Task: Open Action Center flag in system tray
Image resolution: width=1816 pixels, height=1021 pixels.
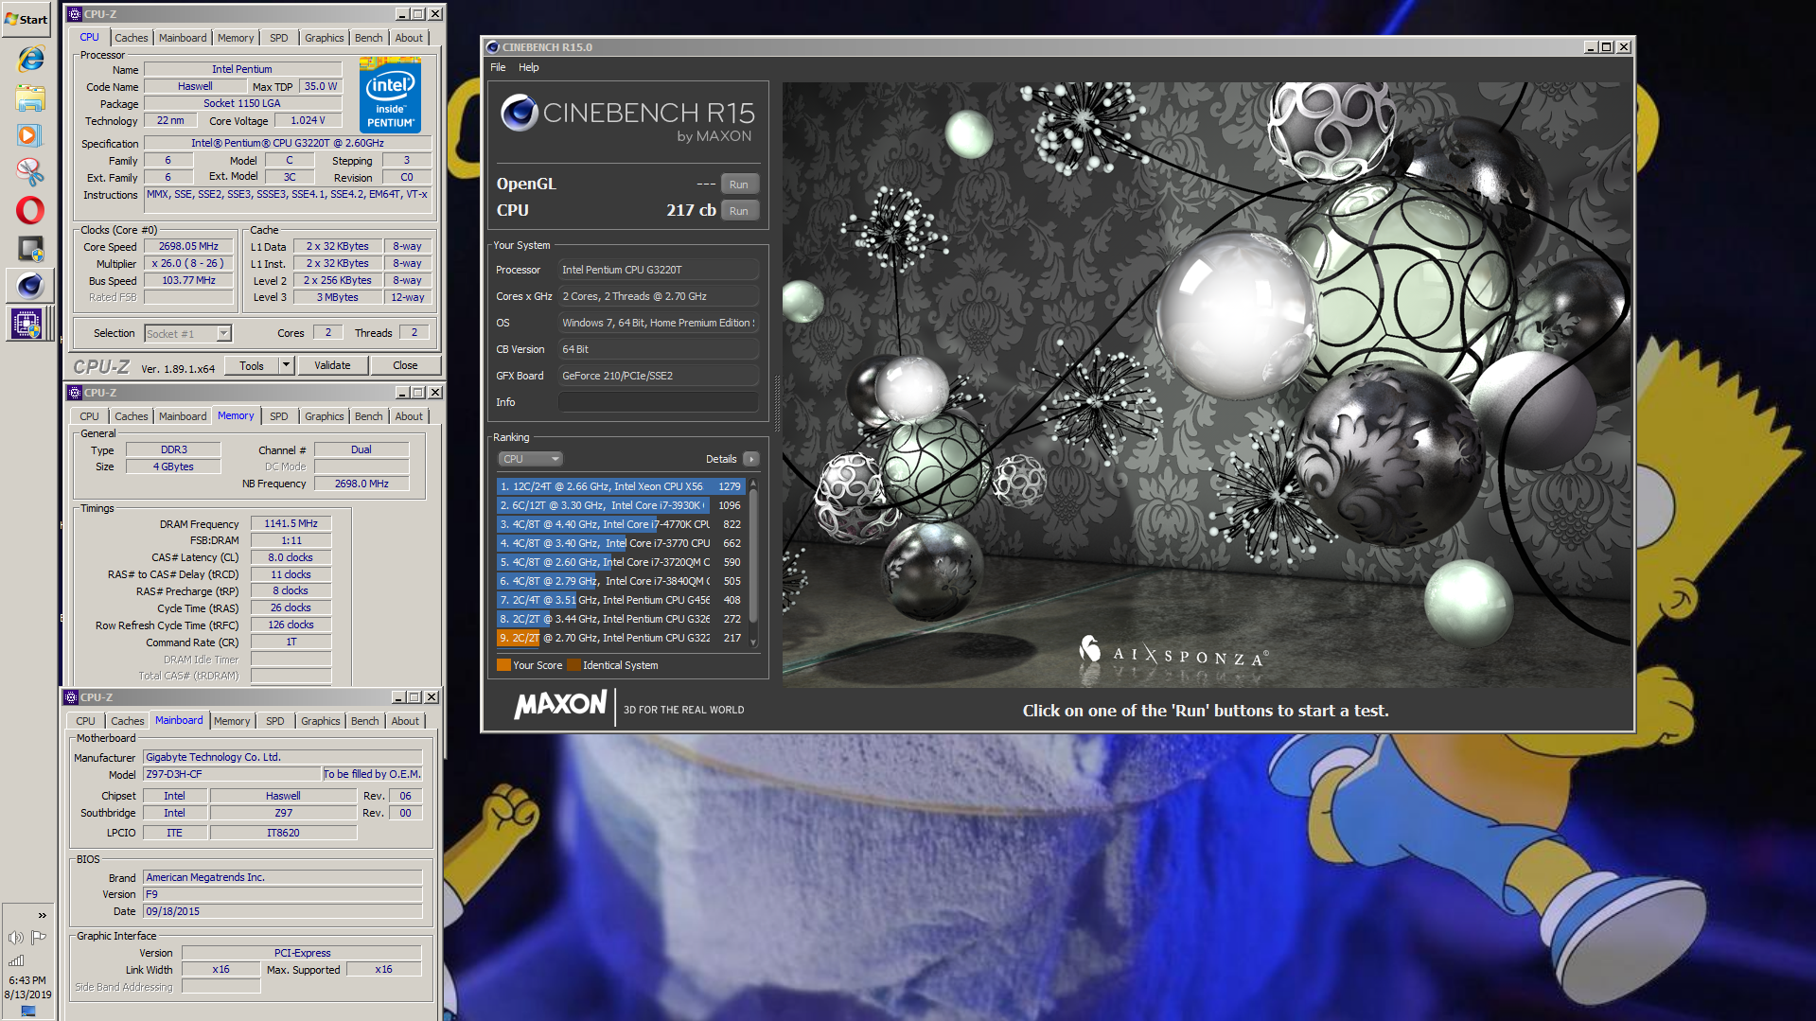Action: (x=39, y=938)
